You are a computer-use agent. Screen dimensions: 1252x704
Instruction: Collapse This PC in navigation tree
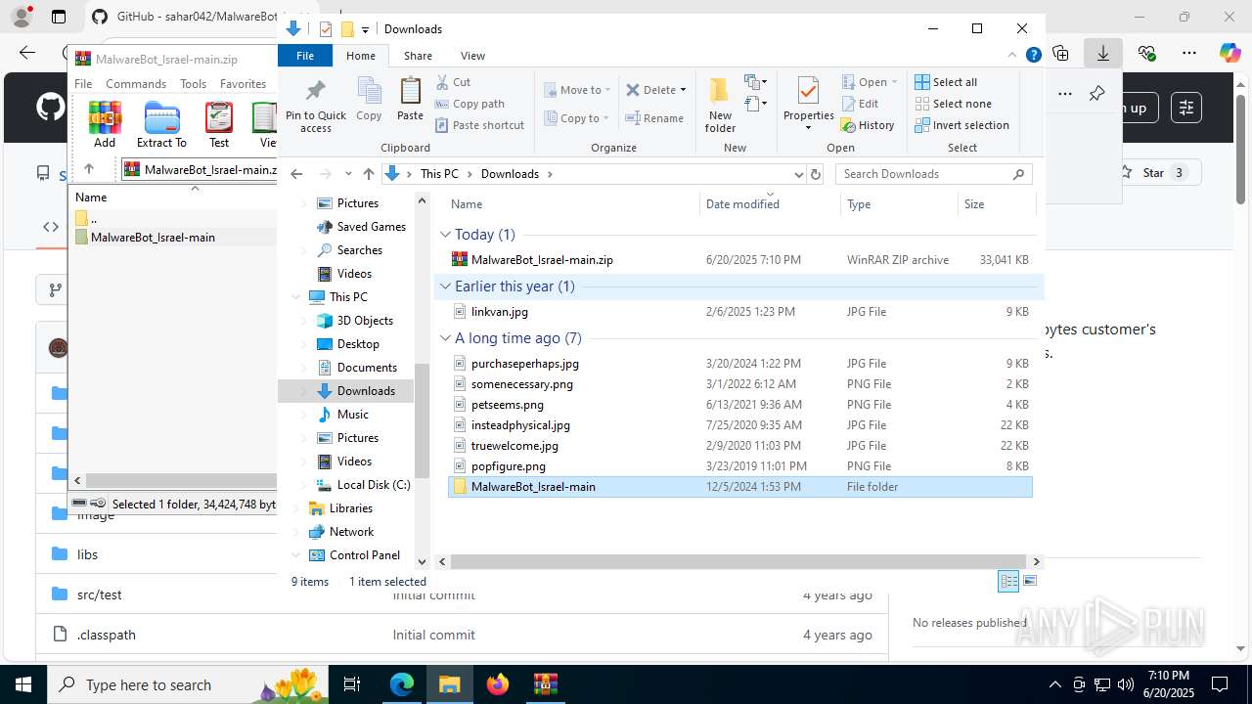coord(296,297)
